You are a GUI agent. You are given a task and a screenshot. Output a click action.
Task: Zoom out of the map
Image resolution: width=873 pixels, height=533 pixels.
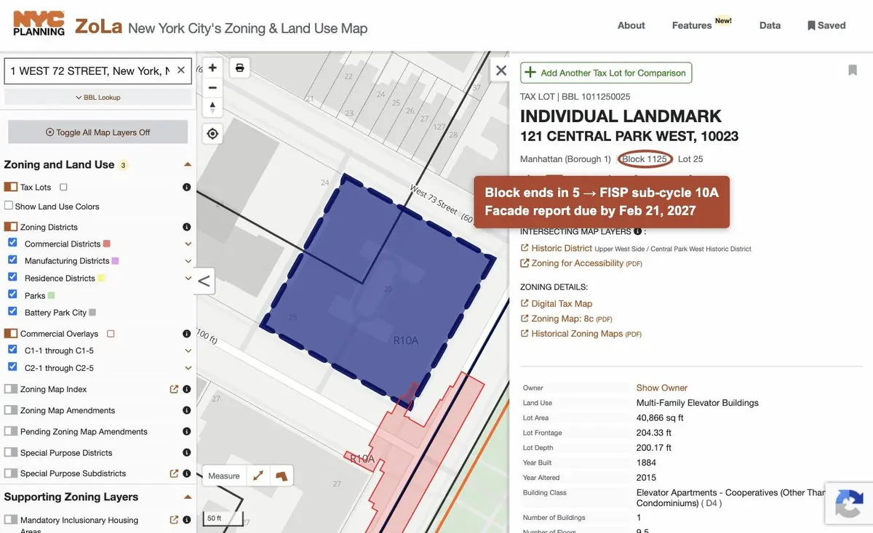pyautogui.click(x=212, y=87)
